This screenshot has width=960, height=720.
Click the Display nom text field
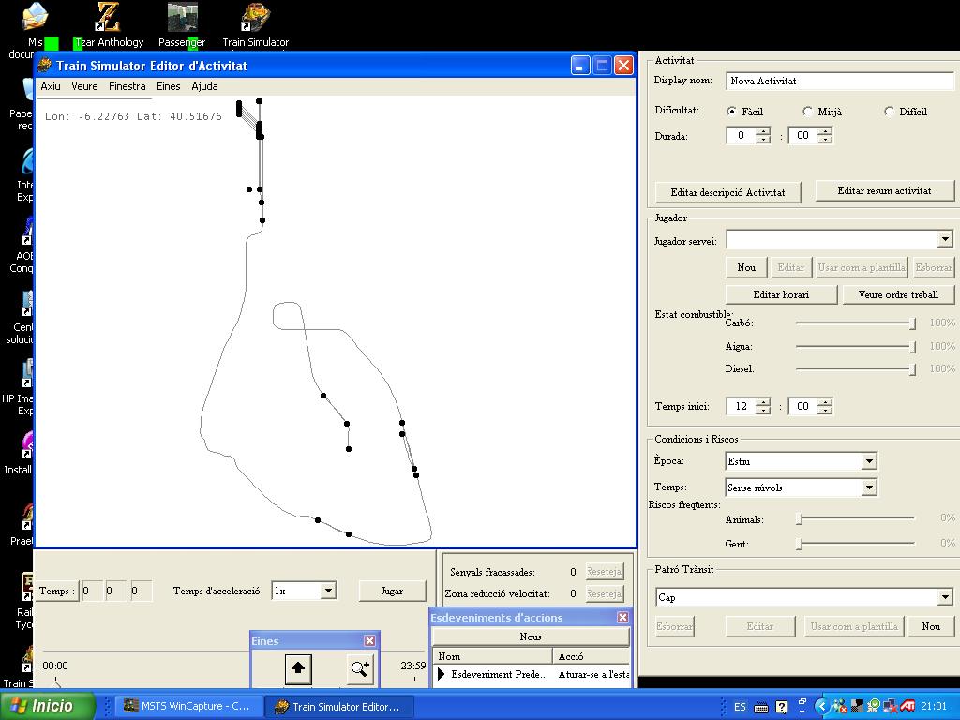pos(840,81)
